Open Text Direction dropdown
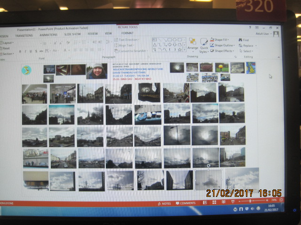 coord(127,40)
